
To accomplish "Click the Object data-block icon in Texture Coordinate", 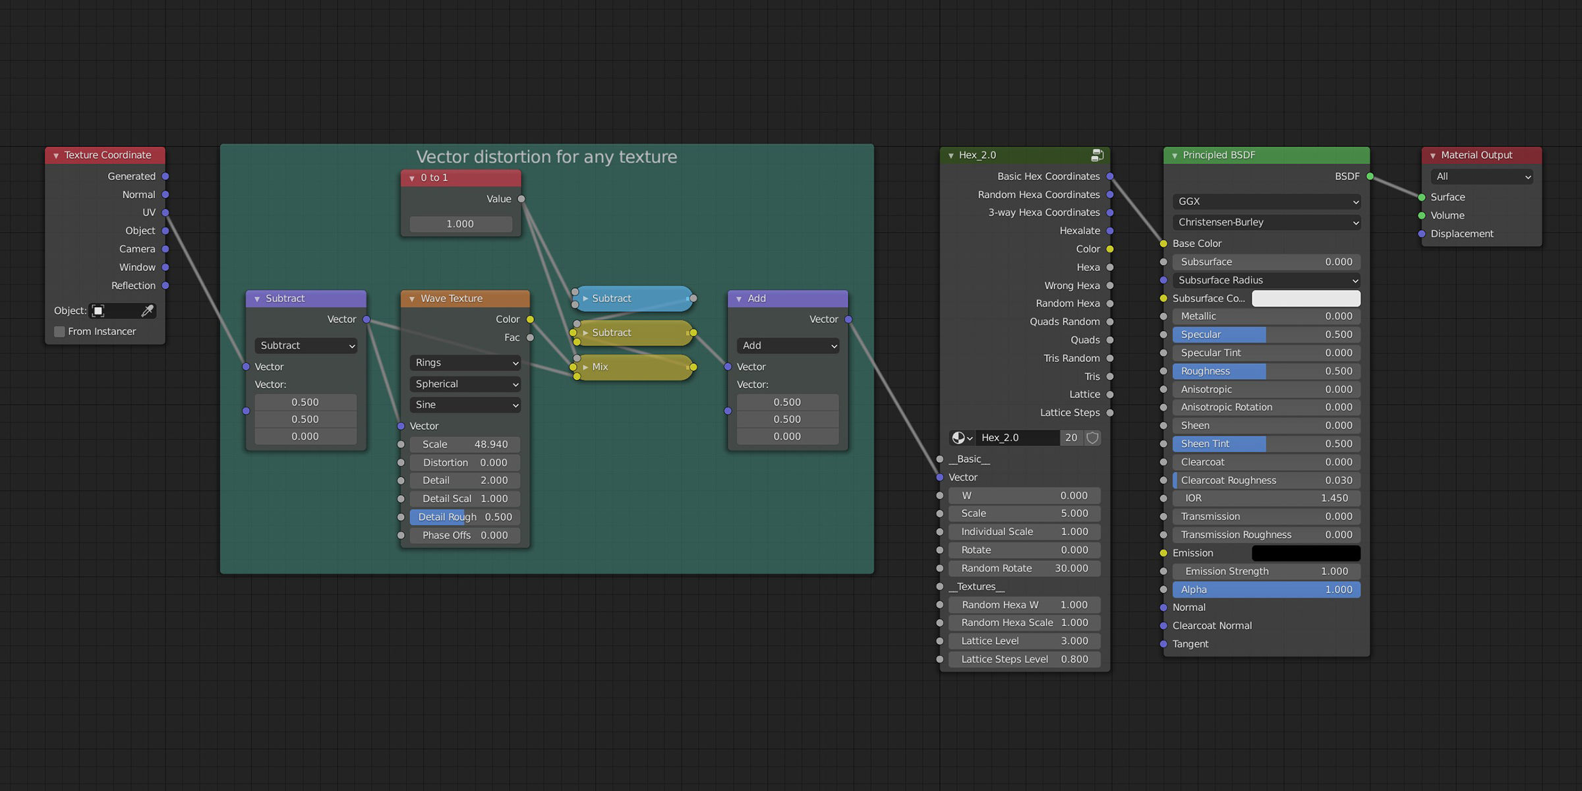I will tap(98, 310).
